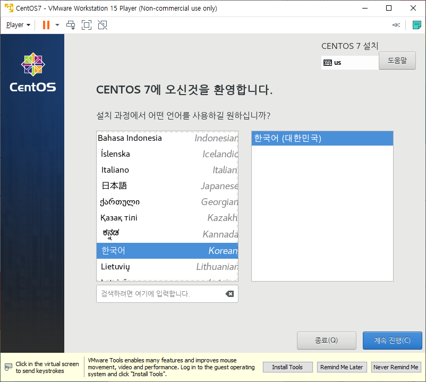Select Bahasa Indonesia language
Viewport: 426px width, 382px height.
click(x=167, y=138)
